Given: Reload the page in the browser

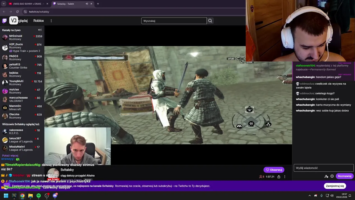Looking at the screenshot, I should (x=17, y=12).
